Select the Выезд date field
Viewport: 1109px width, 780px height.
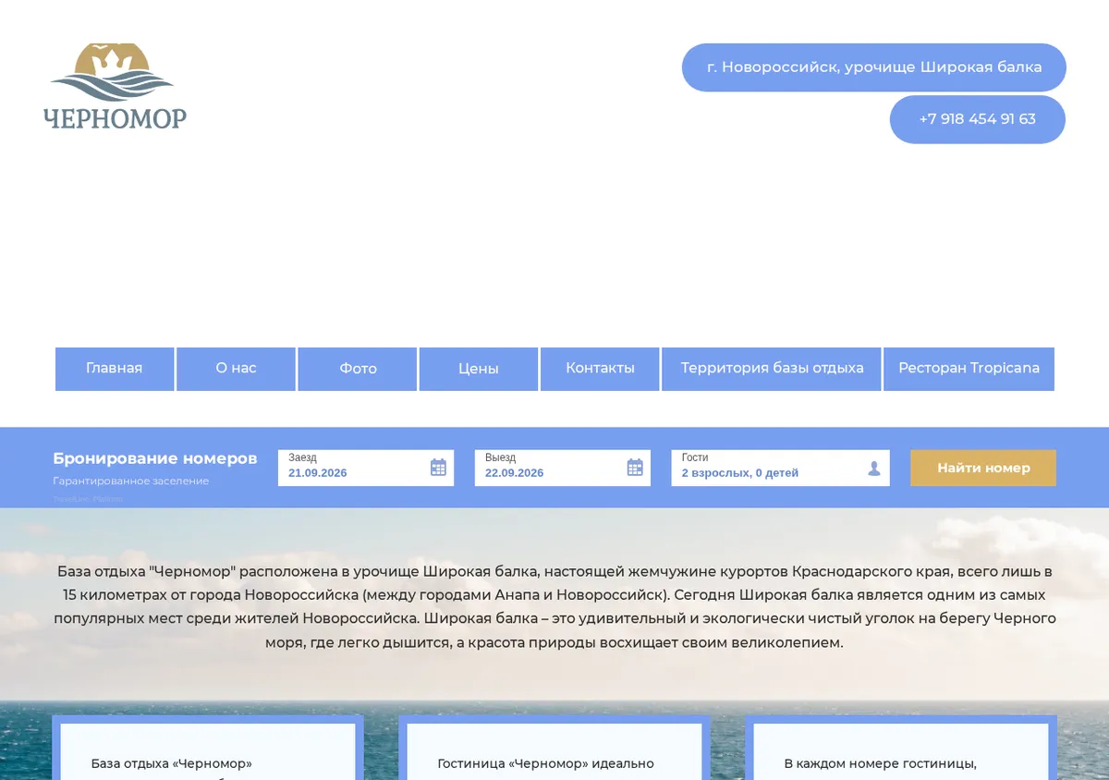pyautogui.click(x=563, y=468)
